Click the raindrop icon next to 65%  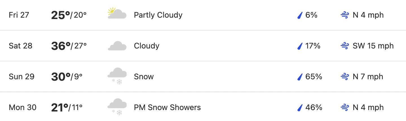point(300,77)
